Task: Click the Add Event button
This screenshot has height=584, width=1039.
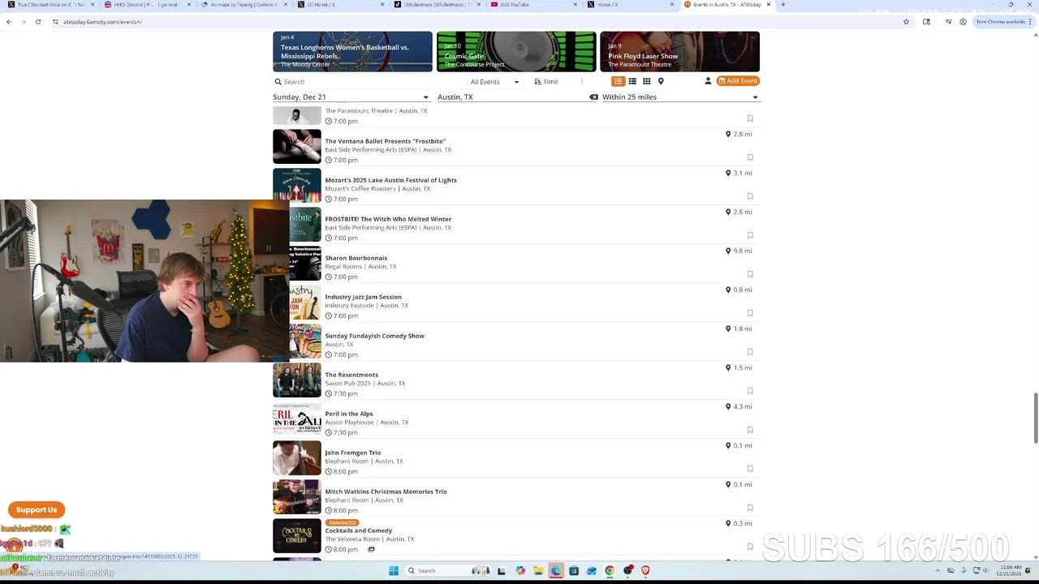Action: click(x=738, y=81)
